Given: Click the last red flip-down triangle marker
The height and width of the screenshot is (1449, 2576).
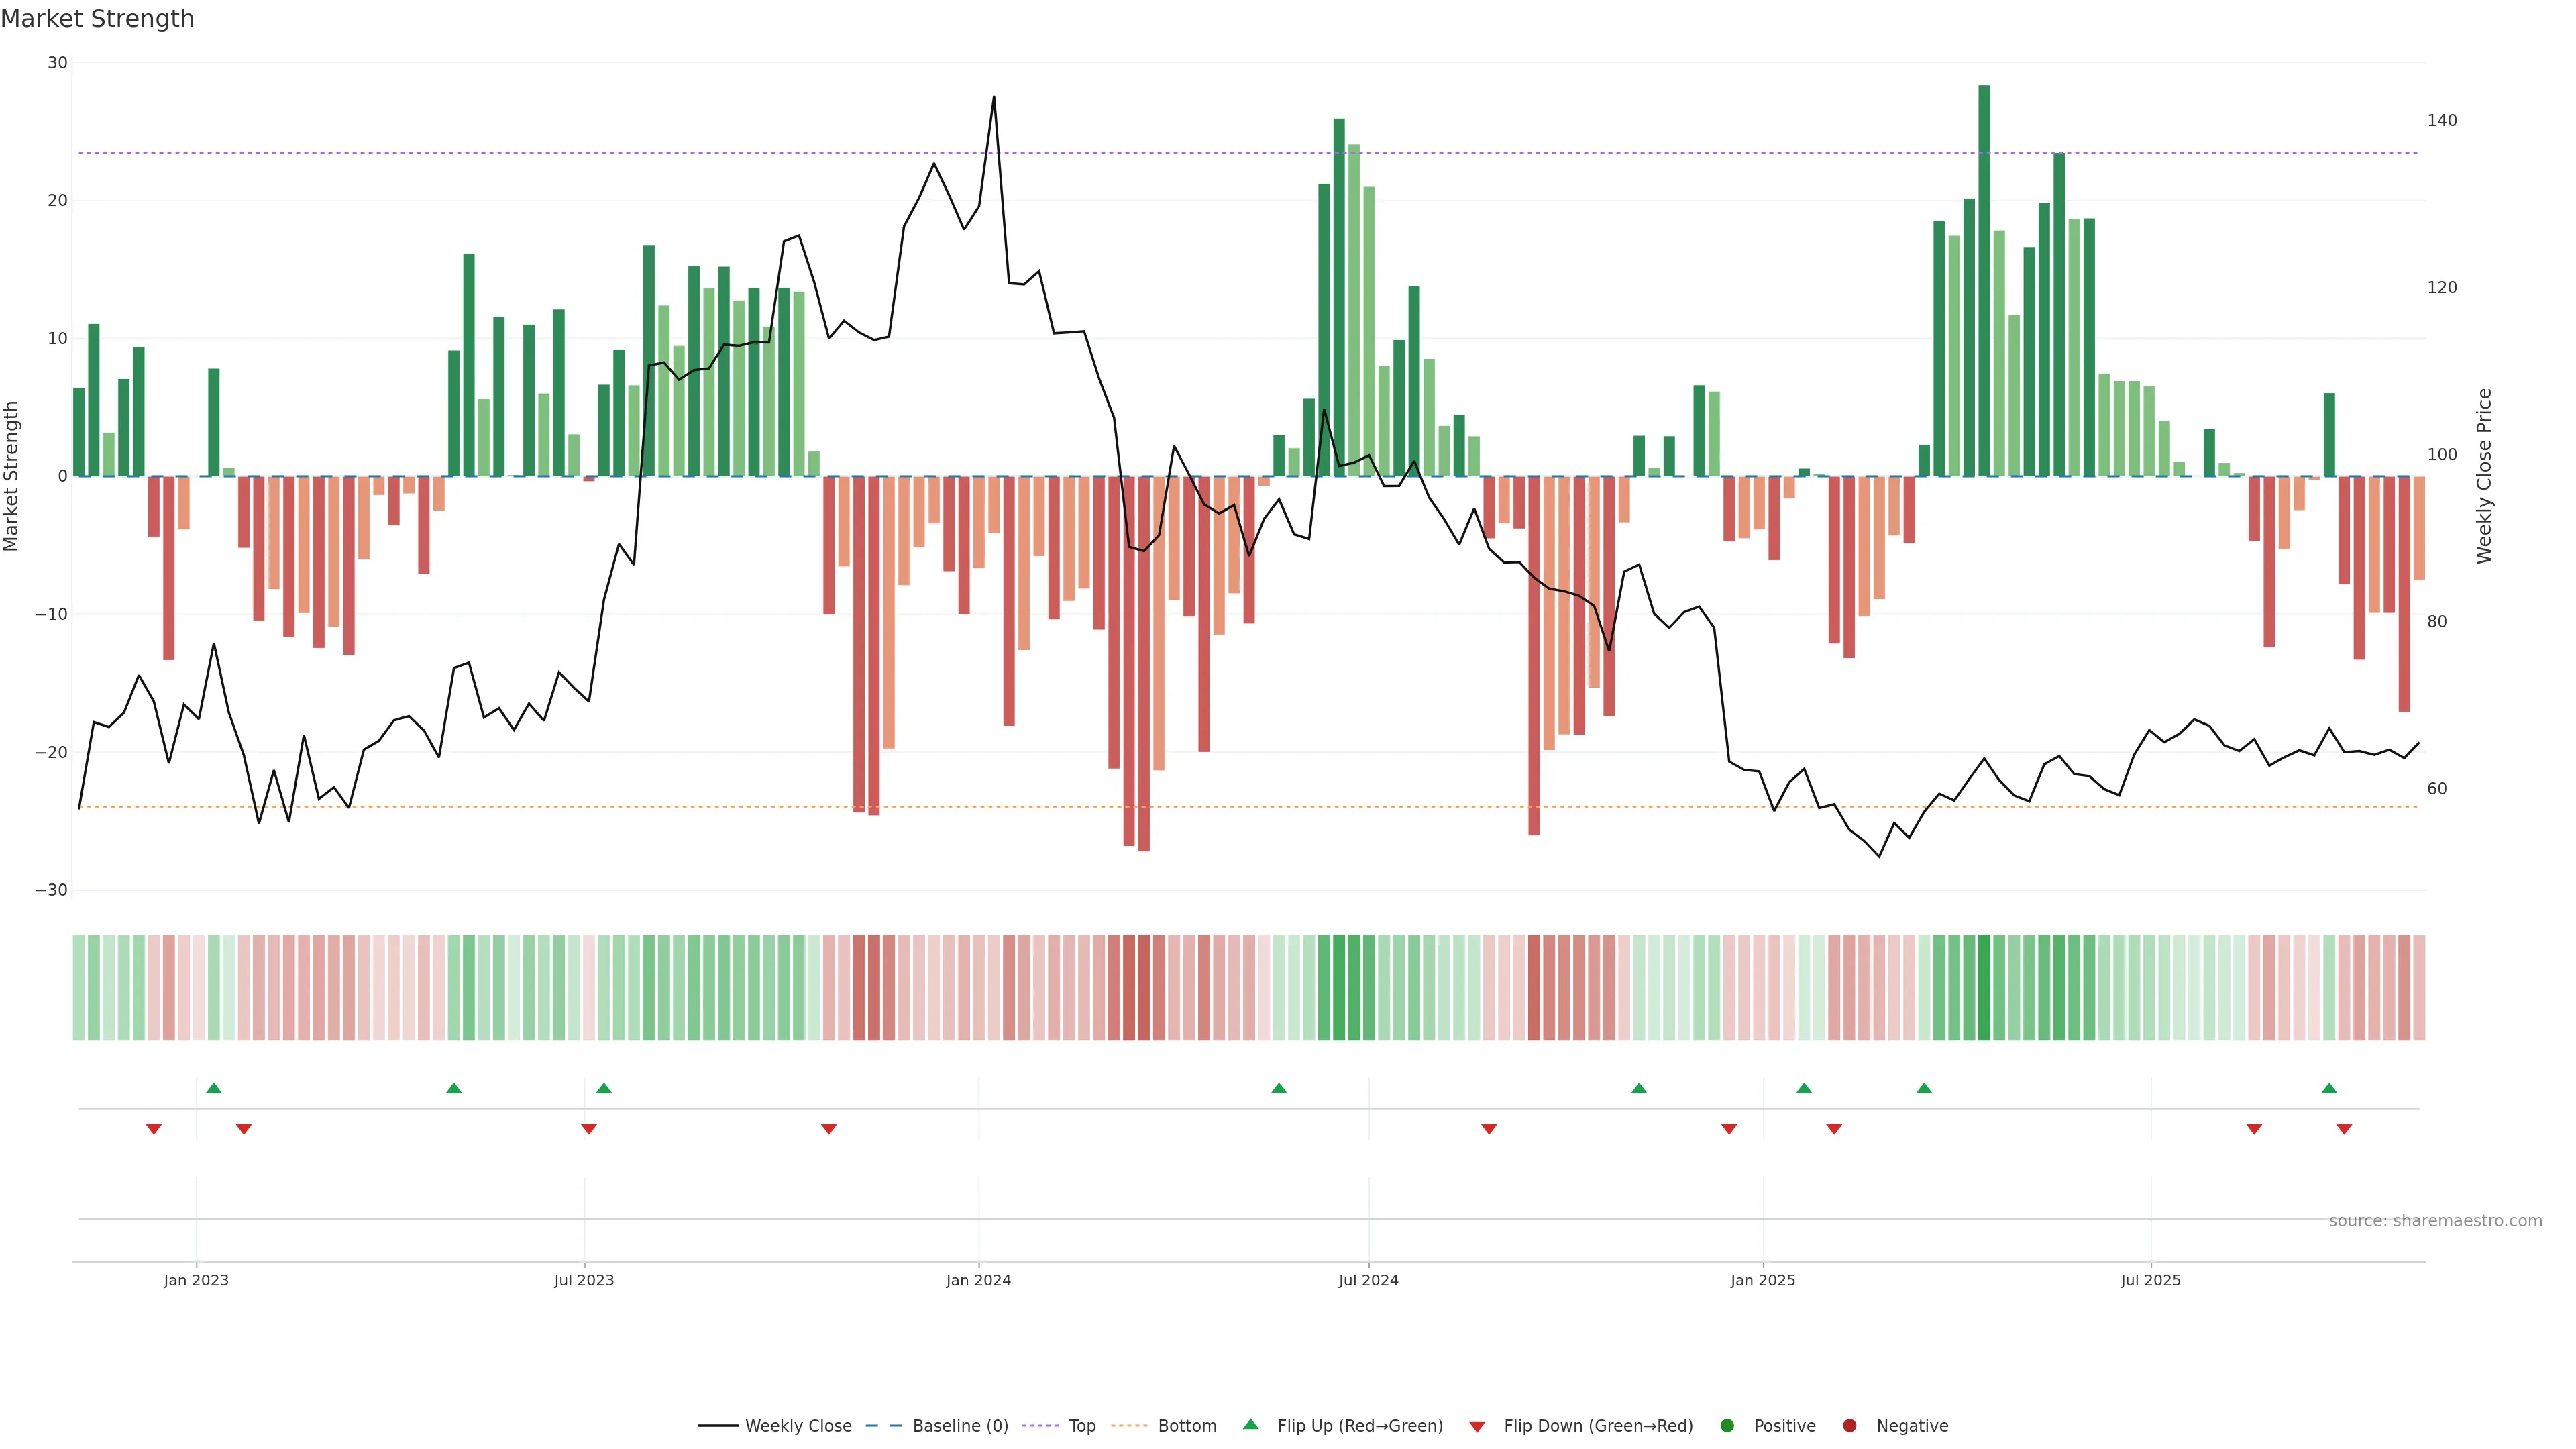Looking at the screenshot, I should point(2344,1129).
